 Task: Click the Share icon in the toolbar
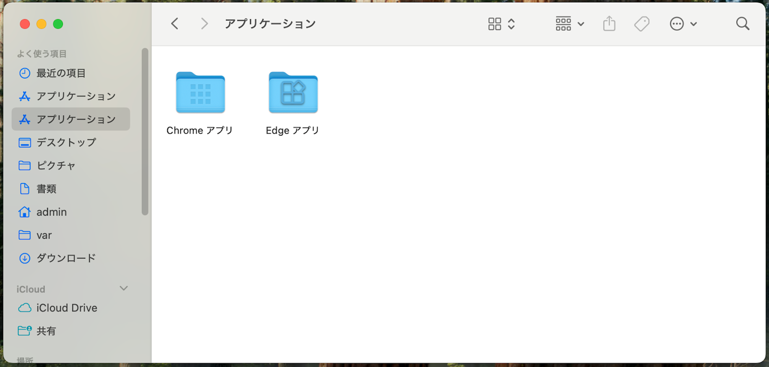(609, 24)
